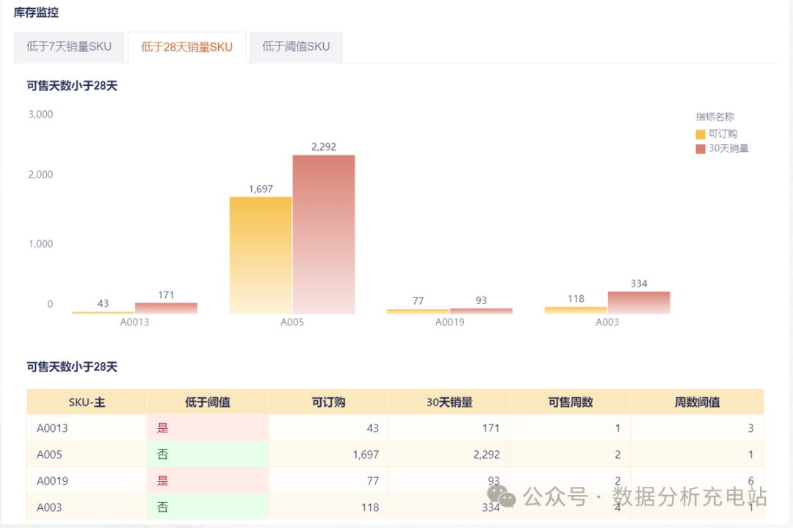Click the A0019 可订购 bar labeled 77
This screenshot has width=793, height=528.
[x=418, y=311]
